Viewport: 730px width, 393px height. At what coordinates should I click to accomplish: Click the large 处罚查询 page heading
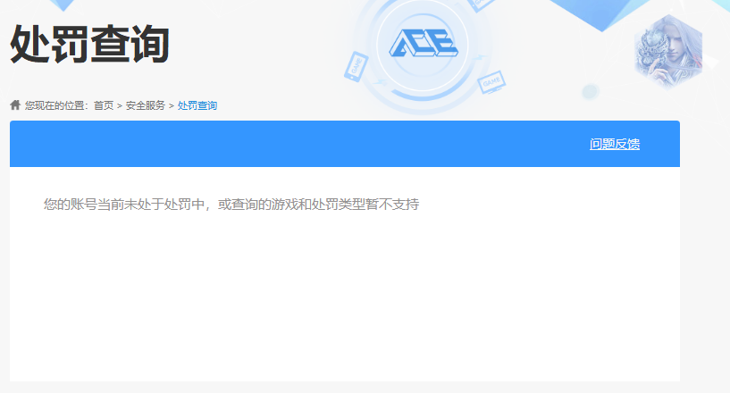click(89, 45)
